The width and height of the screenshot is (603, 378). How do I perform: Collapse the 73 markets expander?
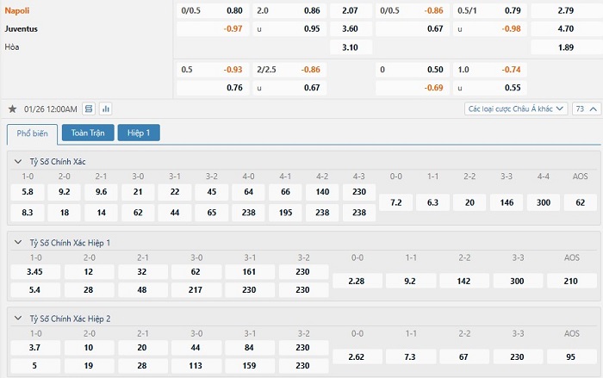[586, 109]
